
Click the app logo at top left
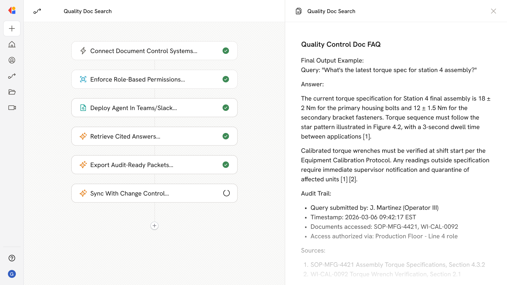click(x=12, y=11)
